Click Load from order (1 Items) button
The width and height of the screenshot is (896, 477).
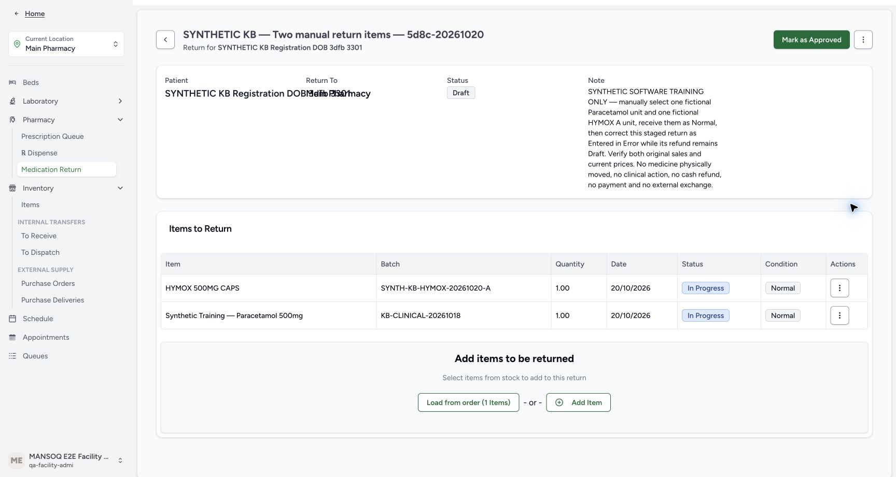tap(468, 402)
